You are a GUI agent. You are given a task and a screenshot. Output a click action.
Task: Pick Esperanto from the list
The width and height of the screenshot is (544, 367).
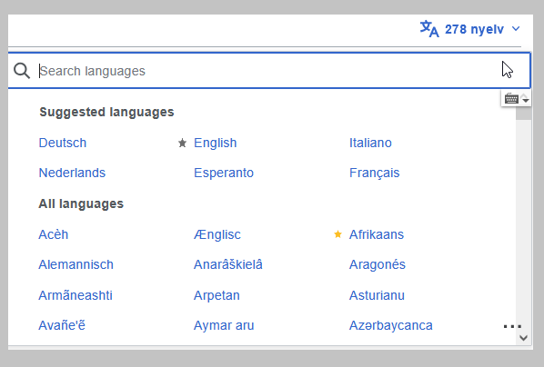[224, 173]
